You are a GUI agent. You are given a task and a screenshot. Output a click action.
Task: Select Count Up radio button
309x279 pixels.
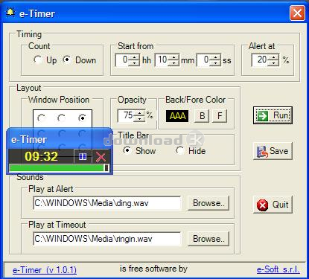pyautogui.click(x=38, y=60)
